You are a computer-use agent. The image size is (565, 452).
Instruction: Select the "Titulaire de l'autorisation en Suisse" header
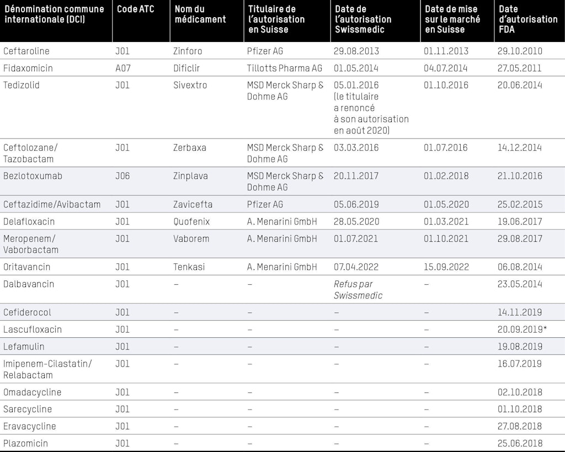tap(276, 19)
